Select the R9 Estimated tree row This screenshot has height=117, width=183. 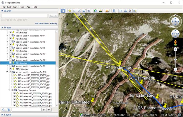tap(28, 63)
